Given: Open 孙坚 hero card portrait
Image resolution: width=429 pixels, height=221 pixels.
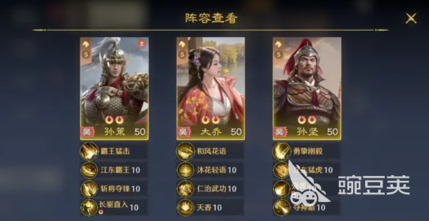Looking at the screenshot, I should (307, 88).
